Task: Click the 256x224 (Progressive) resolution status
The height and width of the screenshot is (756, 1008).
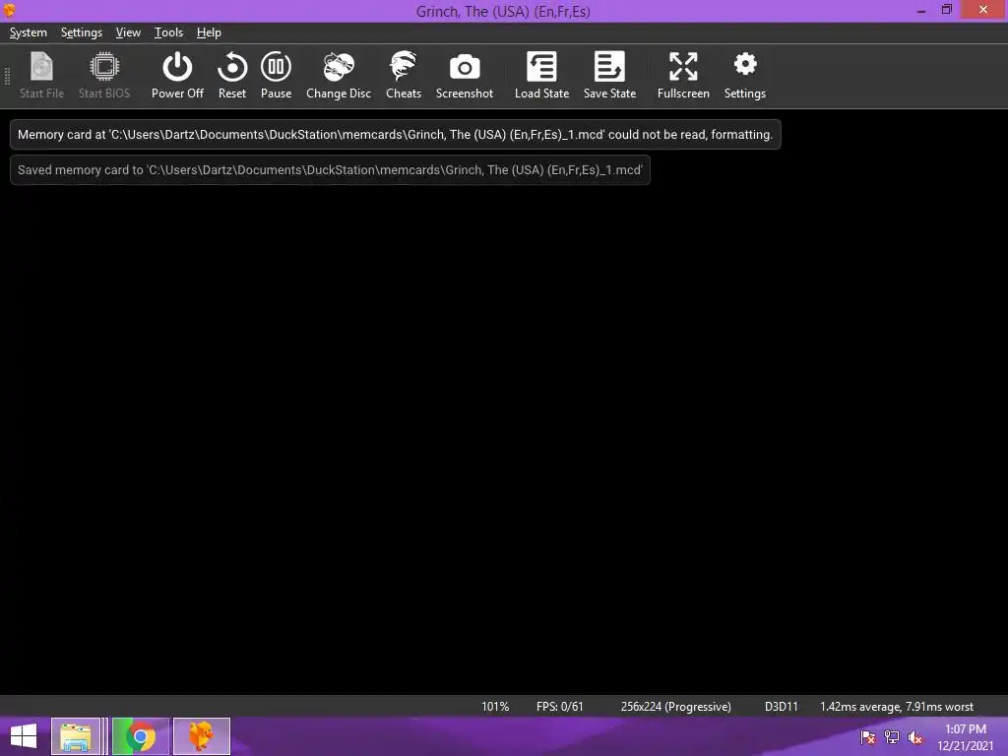Action: pos(675,707)
